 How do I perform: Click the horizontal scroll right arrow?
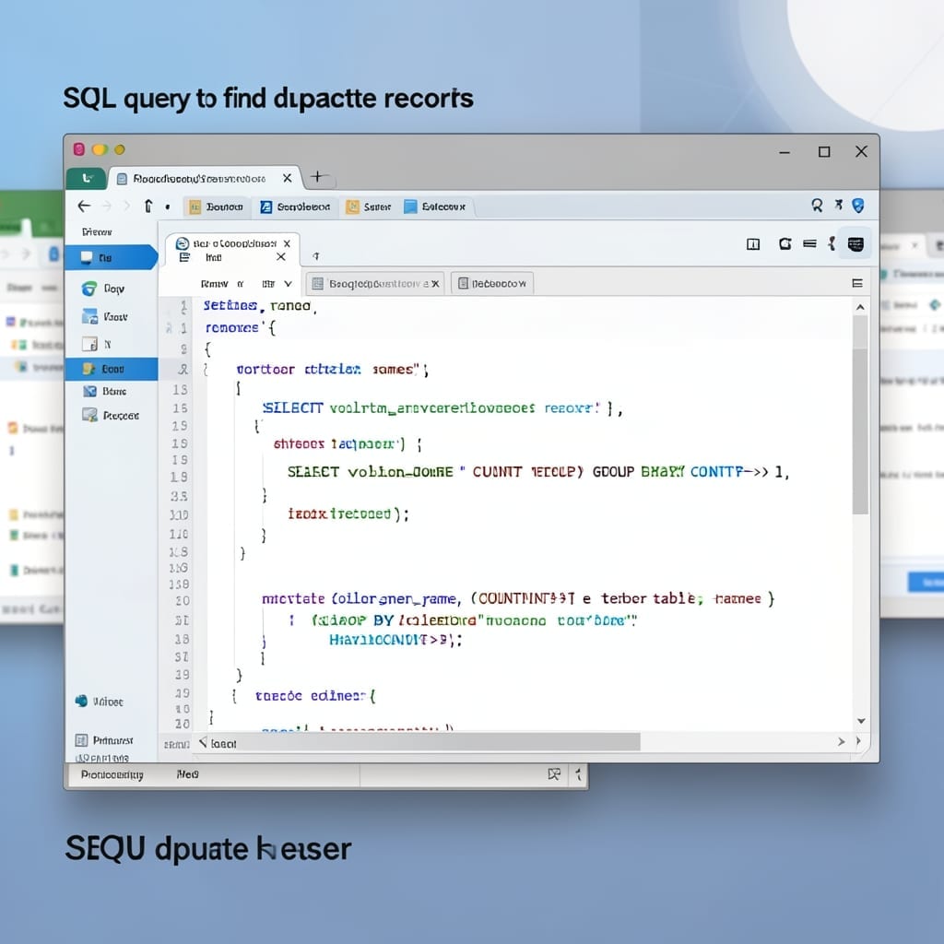coord(841,742)
